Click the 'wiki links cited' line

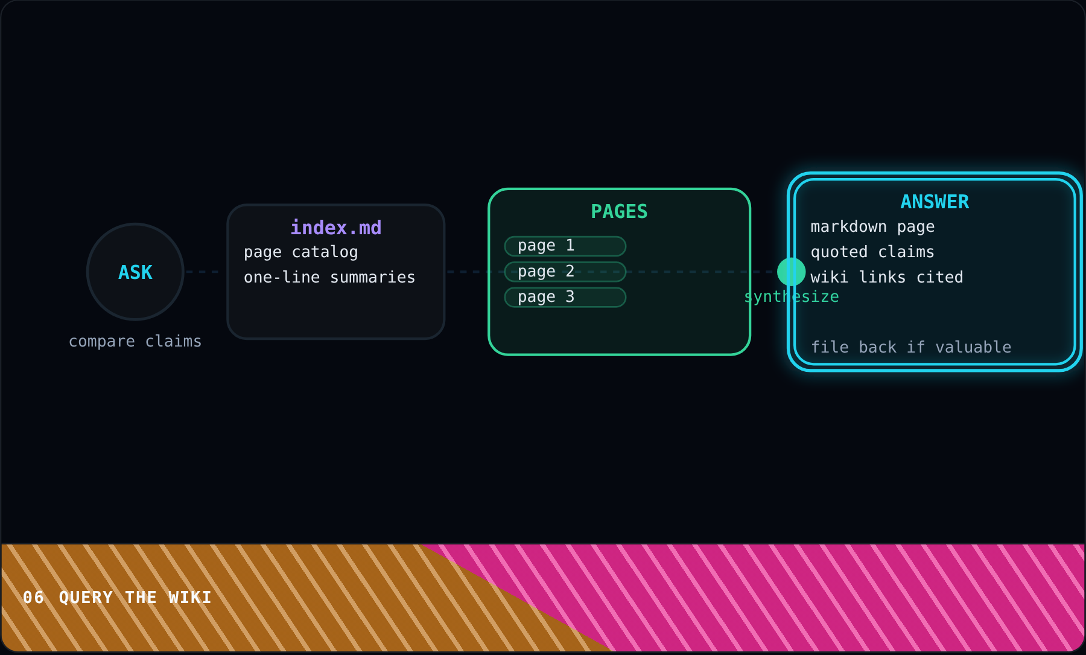point(887,277)
